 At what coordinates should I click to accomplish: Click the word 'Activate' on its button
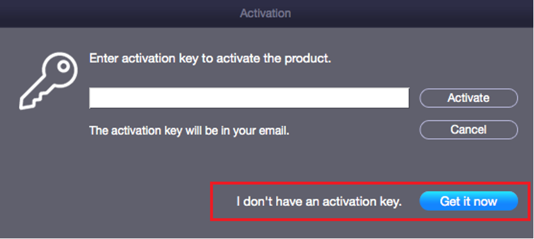pos(468,98)
